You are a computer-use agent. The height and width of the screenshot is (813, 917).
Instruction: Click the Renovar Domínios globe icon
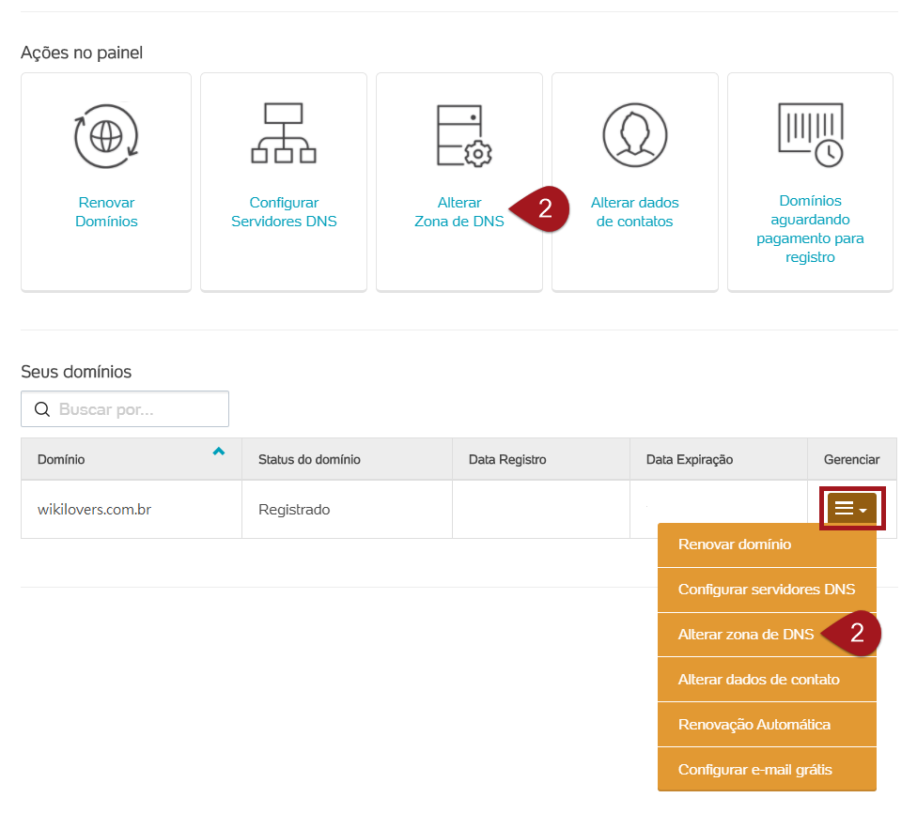coord(106,135)
